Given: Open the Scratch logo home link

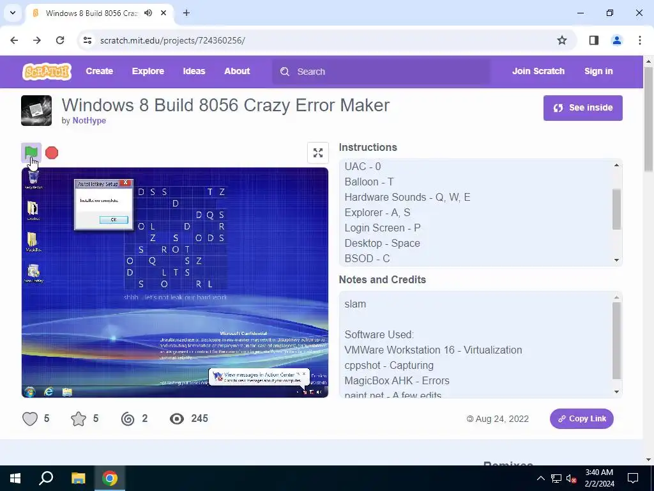Looking at the screenshot, I should tap(47, 72).
